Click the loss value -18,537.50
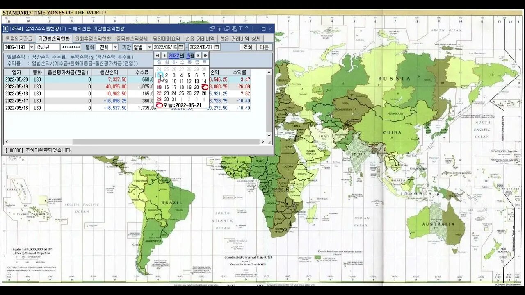Screen dimensions: 525x295 click(x=115, y=108)
